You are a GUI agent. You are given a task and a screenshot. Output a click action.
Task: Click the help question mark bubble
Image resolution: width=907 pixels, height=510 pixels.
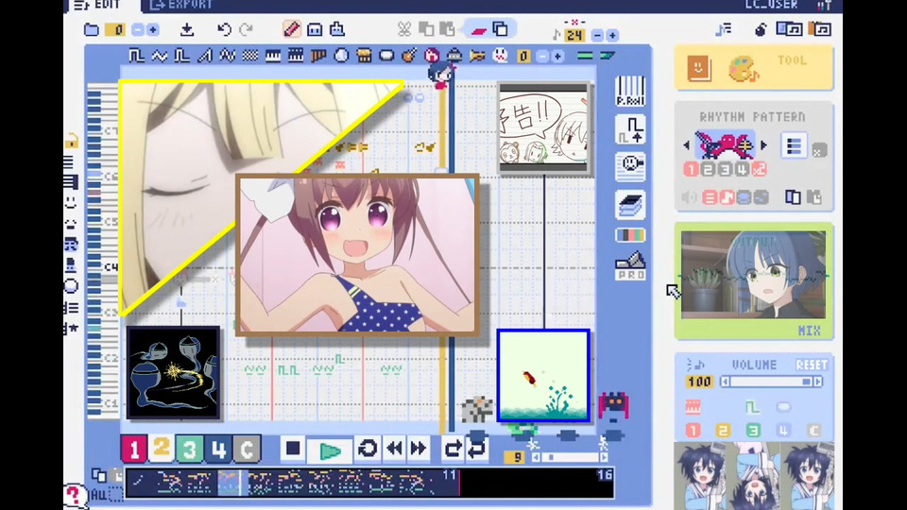coord(74,496)
